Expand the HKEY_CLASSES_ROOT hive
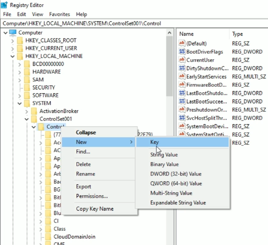Viewport: 268px width, 245px height. click(x=13, y=41)
